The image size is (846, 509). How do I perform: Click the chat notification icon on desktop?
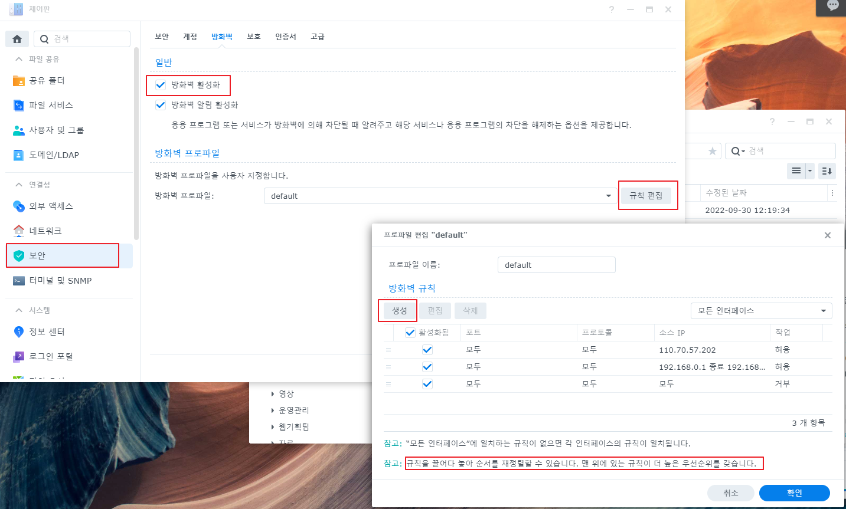tap(832, 5)
